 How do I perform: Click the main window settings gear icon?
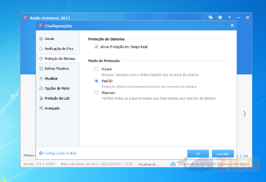(x=220, y=17)
